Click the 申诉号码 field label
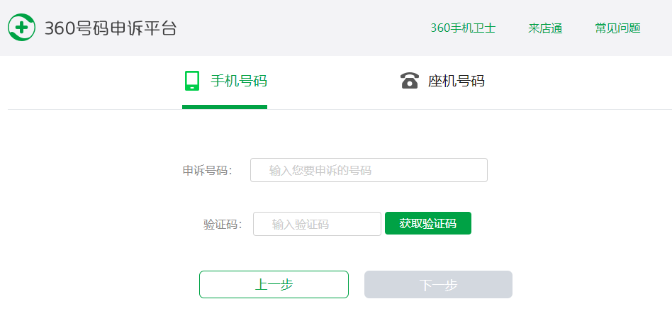Image resolution: width=672 pixels, height=333 pixels. (x=206, y=171)
